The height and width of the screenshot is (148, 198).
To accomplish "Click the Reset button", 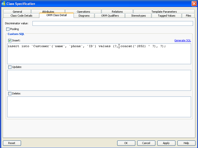I will click(x=12, y=143).
